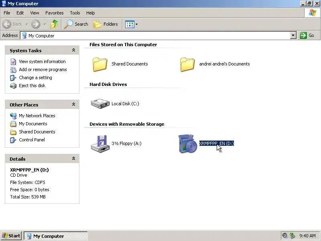321x241 pixels.
Task: Click the My Computer icon in the address bar
Action: coord(24,35)
